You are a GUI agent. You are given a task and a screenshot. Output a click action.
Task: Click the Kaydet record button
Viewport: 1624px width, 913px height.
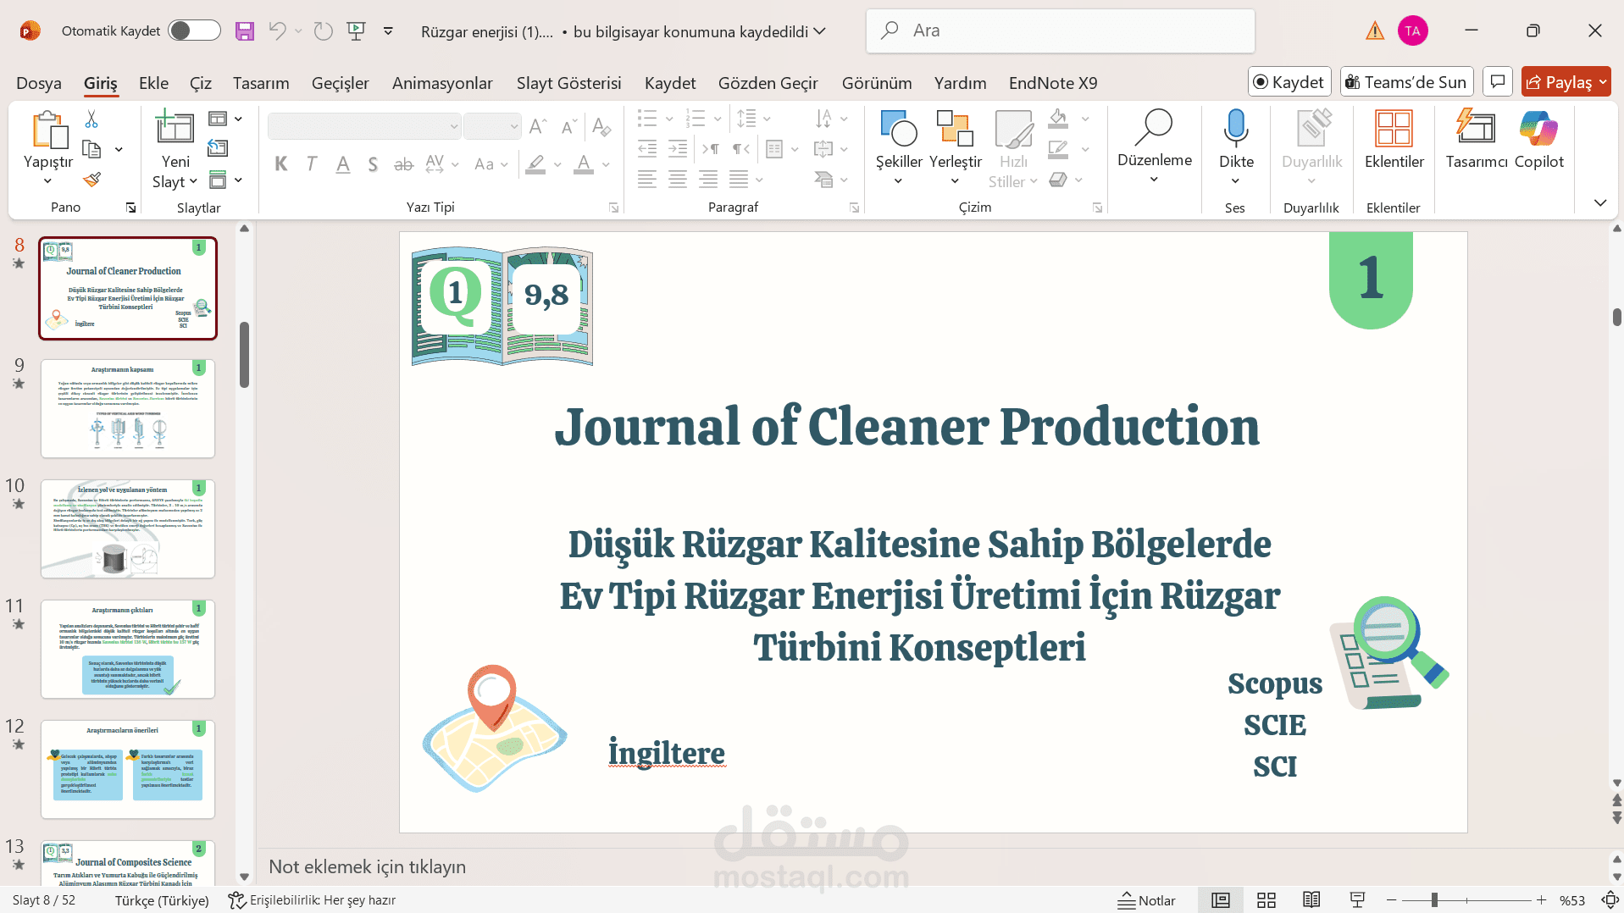point(1289,82)
